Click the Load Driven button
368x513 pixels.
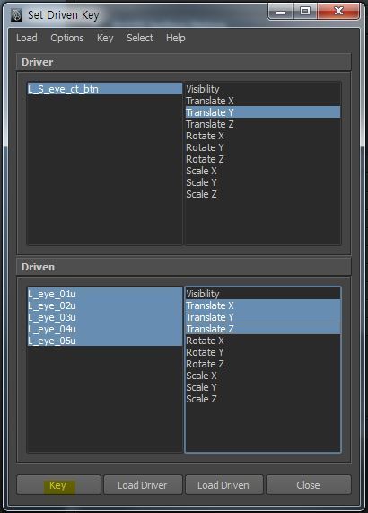223,485
